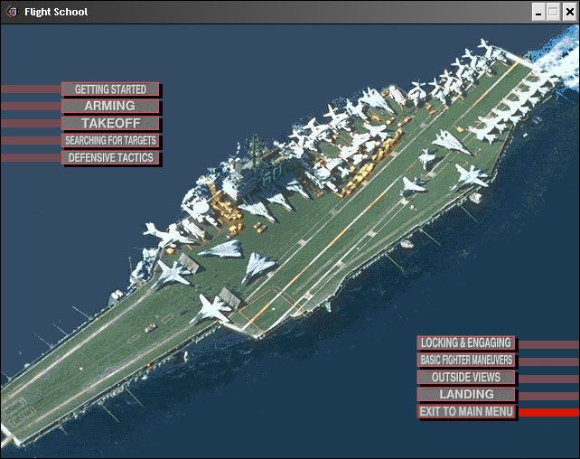580x459 pixels.
Task: Open Searching for Targets lesson
Action: click(110, 140)
